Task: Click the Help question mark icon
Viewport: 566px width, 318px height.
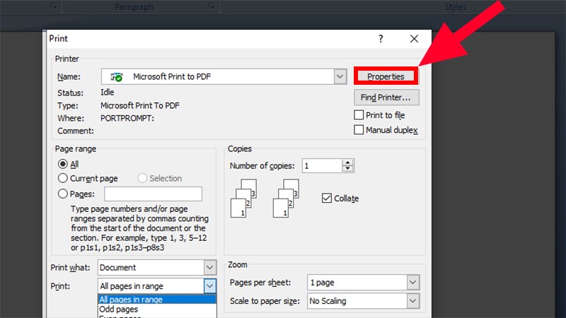Action: click(x=381, y=40)
